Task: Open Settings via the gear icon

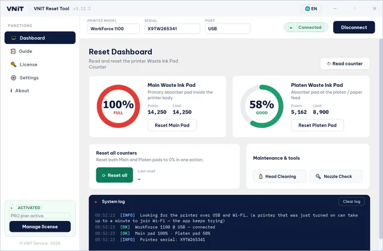Action: (13, 78)
